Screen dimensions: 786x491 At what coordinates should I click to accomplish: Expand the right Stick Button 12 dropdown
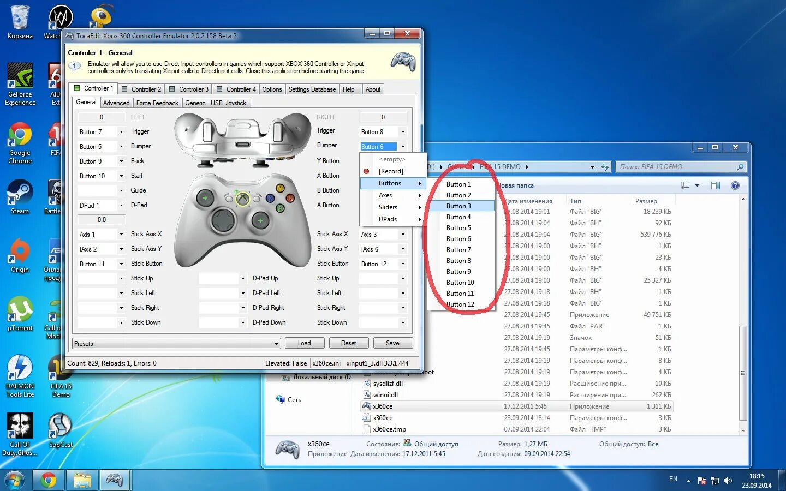click(403, 264)
